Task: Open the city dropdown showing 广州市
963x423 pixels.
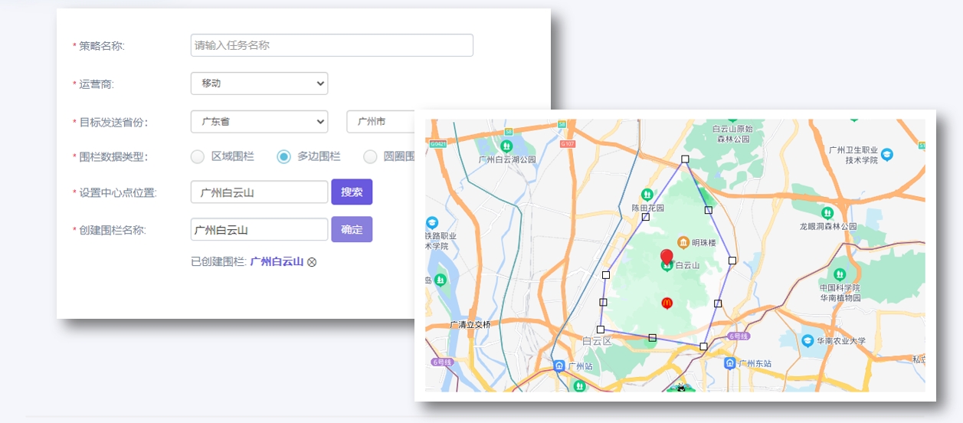Action: click(381, 122)
